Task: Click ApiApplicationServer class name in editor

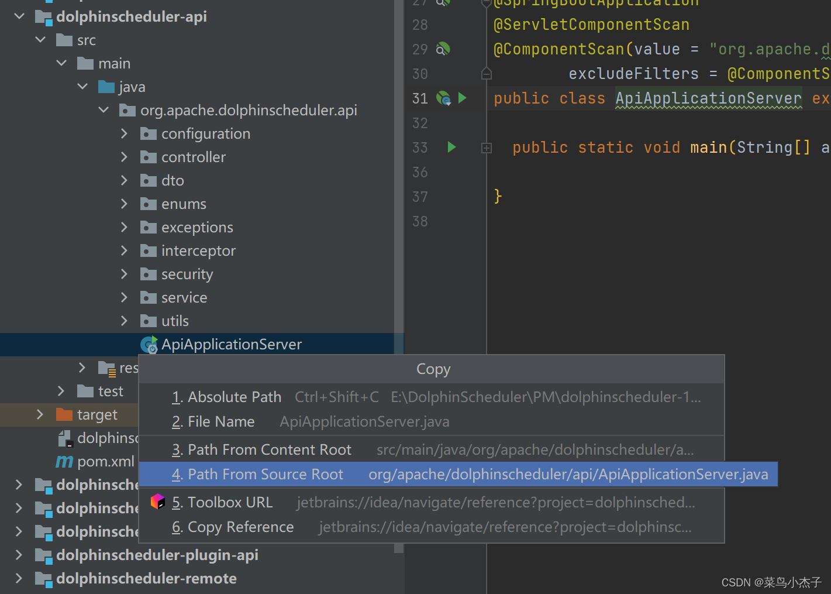Action: 708,98
